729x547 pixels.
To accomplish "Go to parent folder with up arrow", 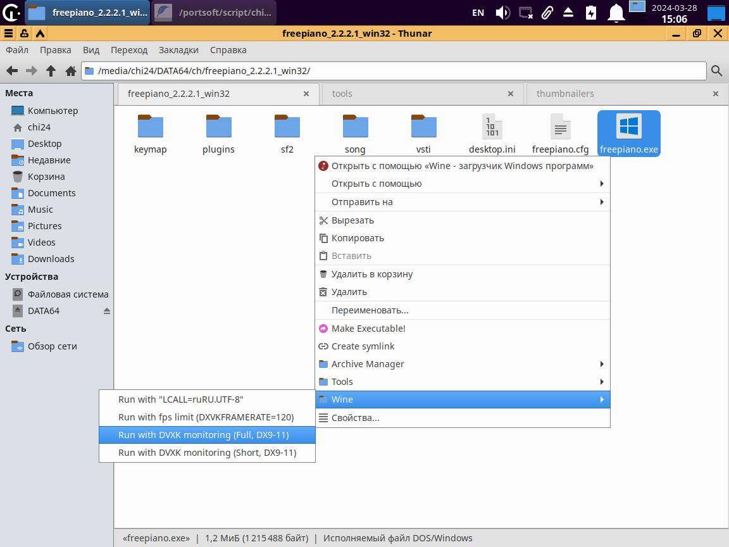I will click(x=51, y=71).
